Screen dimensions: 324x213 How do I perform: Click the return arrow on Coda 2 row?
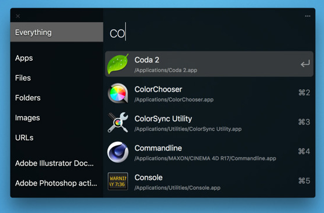305,64
